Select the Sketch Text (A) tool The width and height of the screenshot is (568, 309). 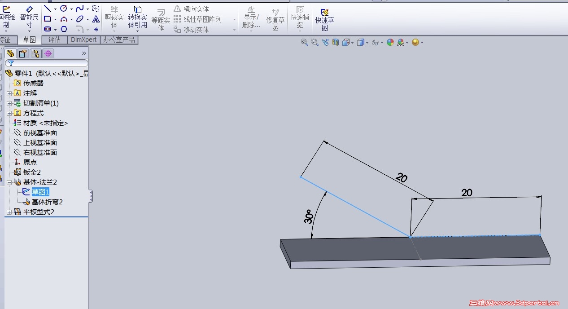click(x=96, y=19)
